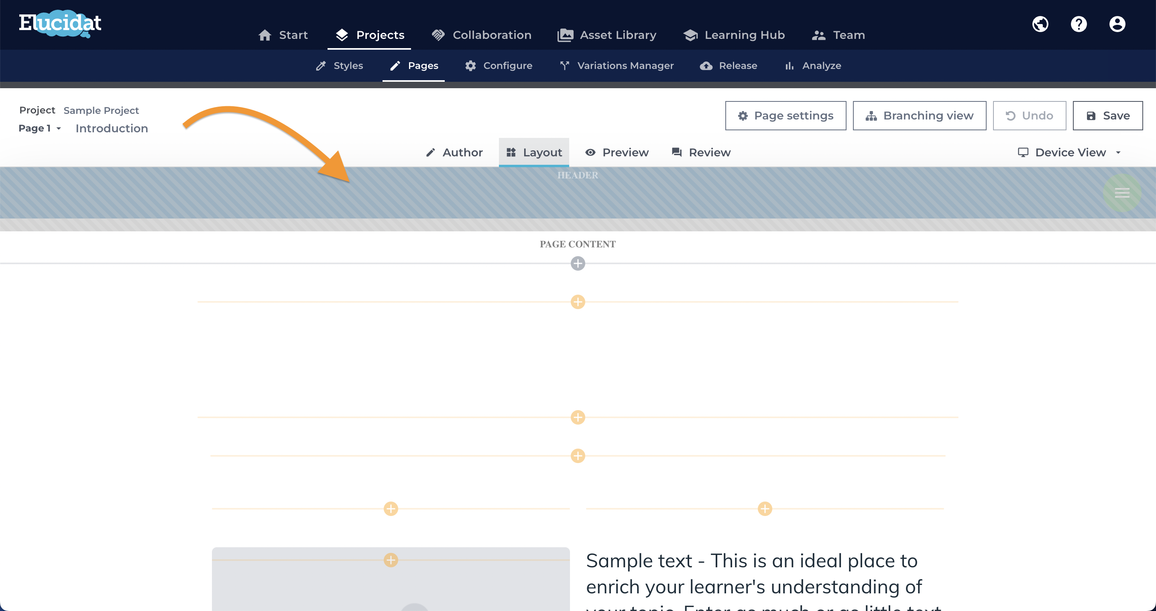The width and height of the screenshot is (1156, 611).
Task: Select the Pages section
Action: point(414,66)
